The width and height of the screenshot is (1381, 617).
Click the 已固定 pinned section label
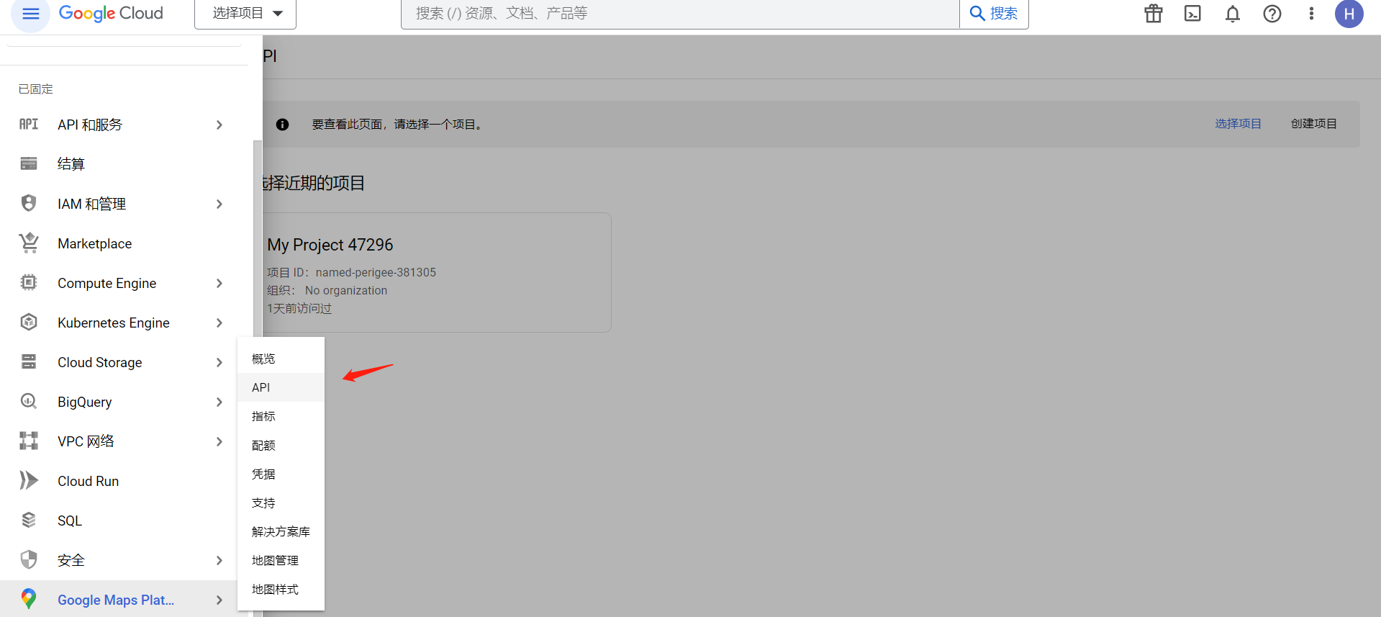point(36,89)
